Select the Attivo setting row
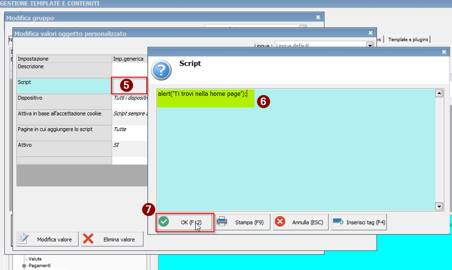 [x=64, y=148]
